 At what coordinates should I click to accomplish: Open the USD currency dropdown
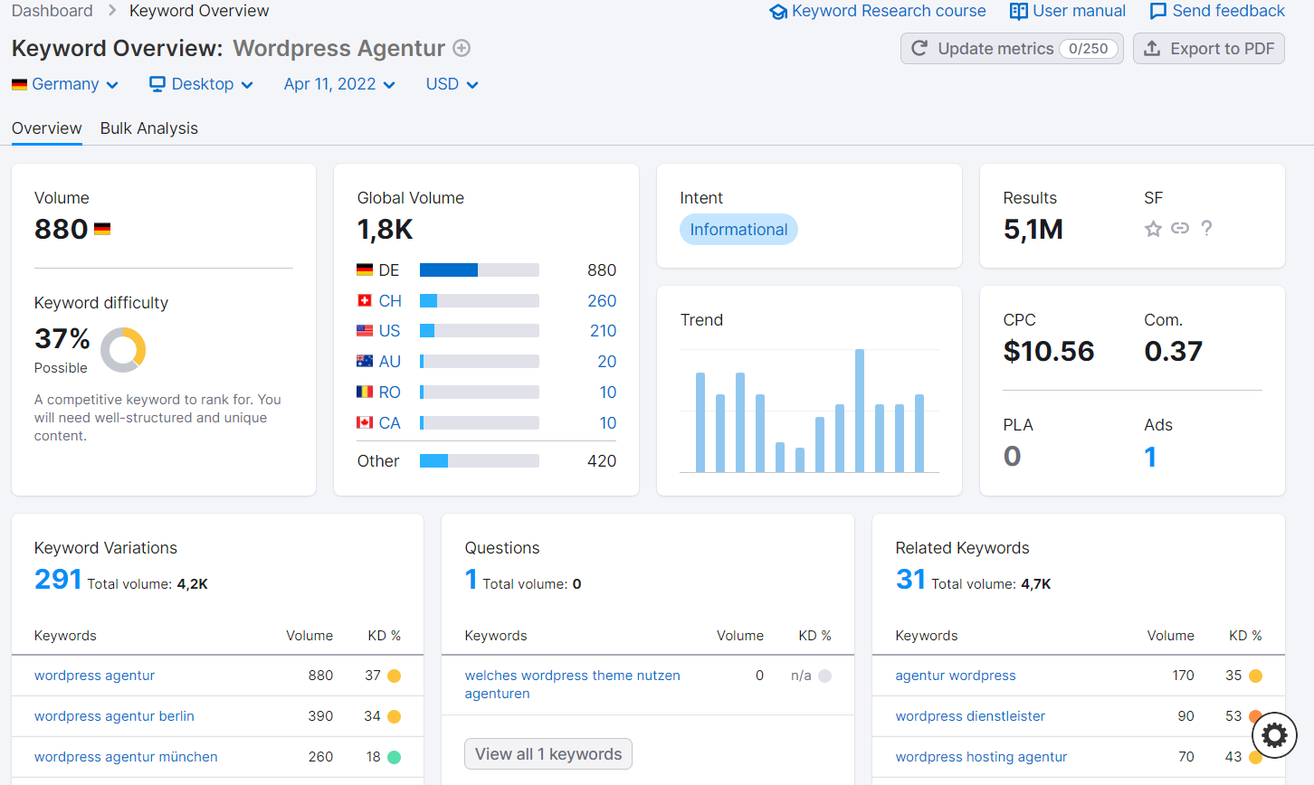(452, 84)
